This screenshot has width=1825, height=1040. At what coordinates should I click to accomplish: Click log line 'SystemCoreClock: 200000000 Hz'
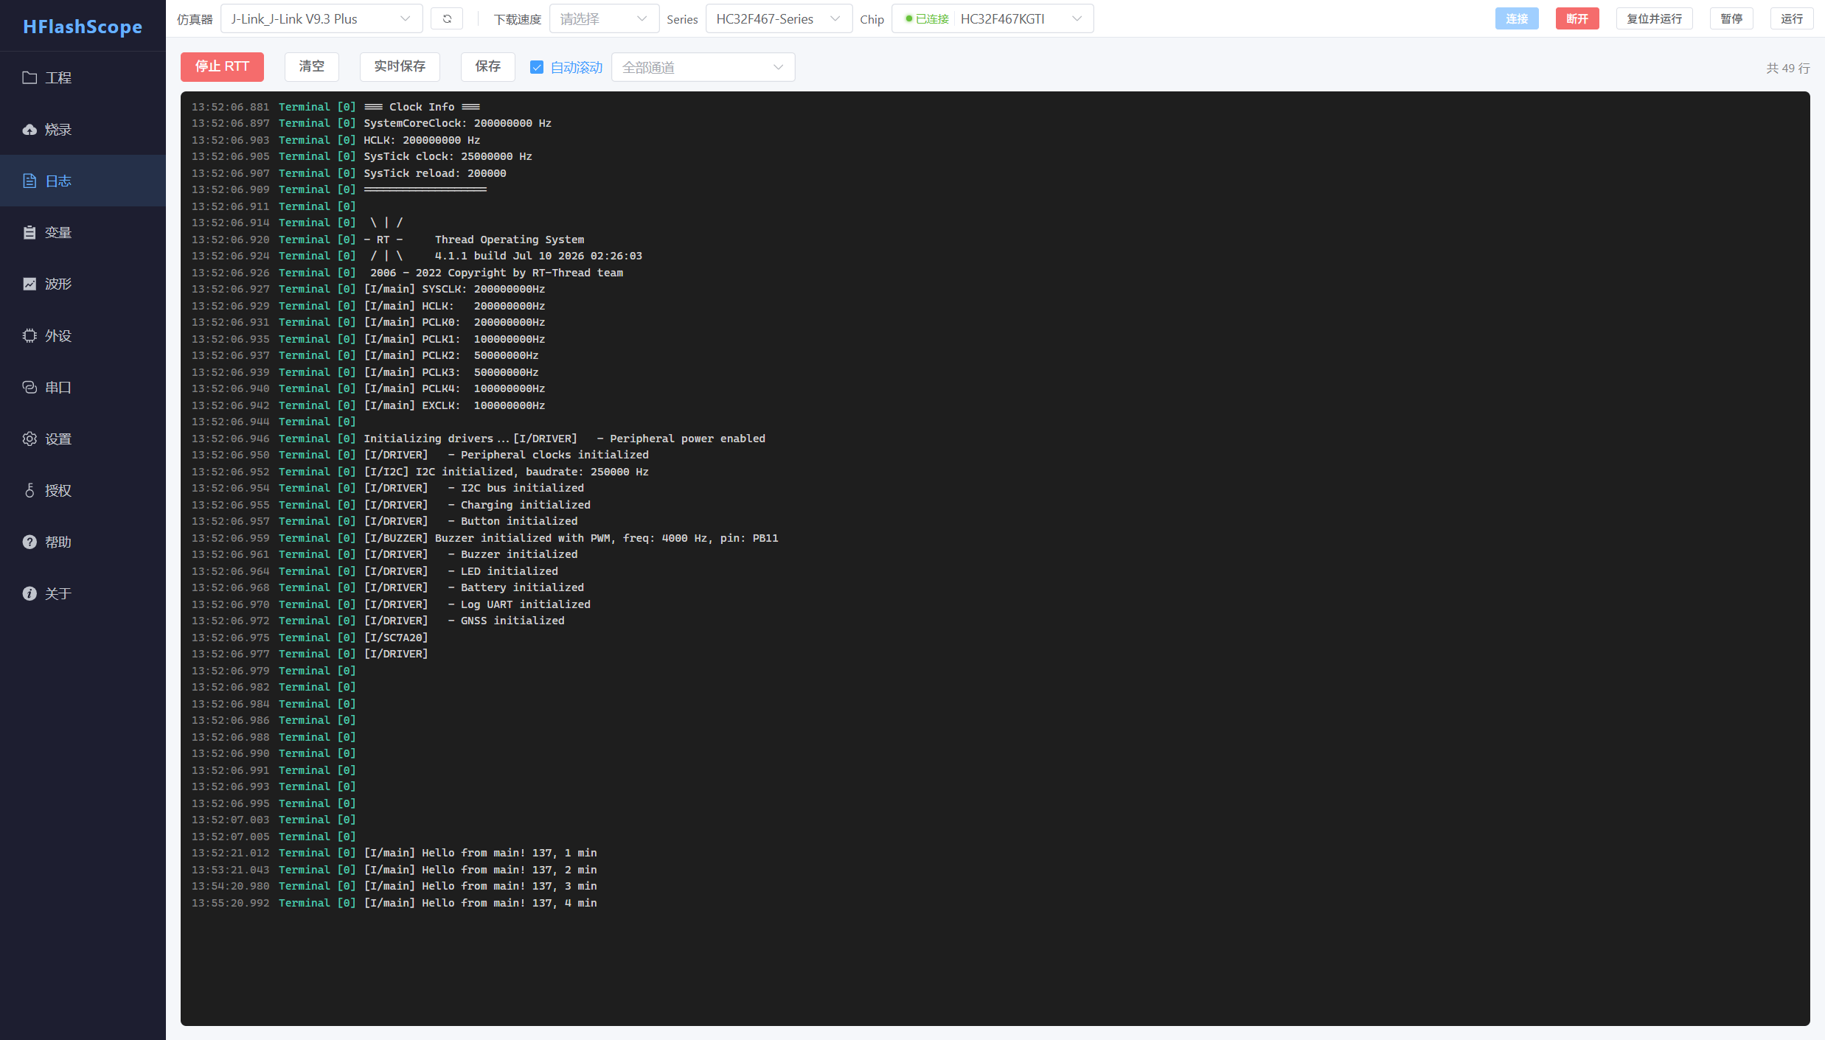(x=457, y=123)
